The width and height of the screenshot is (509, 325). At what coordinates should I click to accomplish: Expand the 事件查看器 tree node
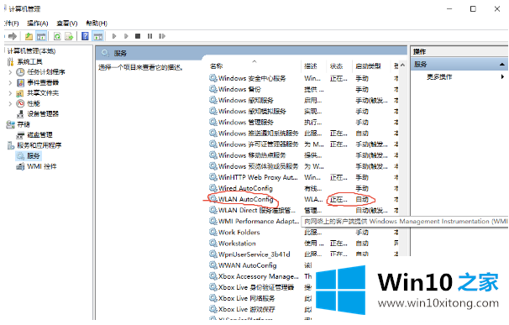coord(10,83)
